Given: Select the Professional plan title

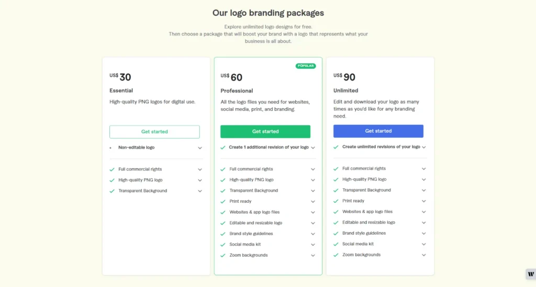Looking at the screenshot, I should click(237, 91).
